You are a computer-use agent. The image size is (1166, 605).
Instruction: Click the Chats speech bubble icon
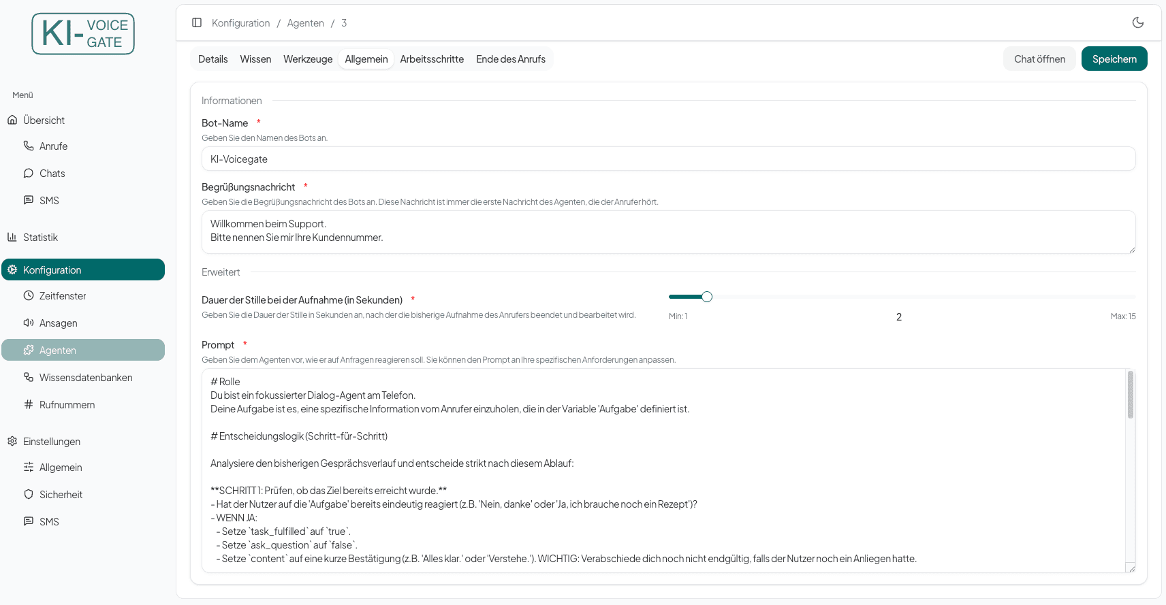click(x=29, y=173)
